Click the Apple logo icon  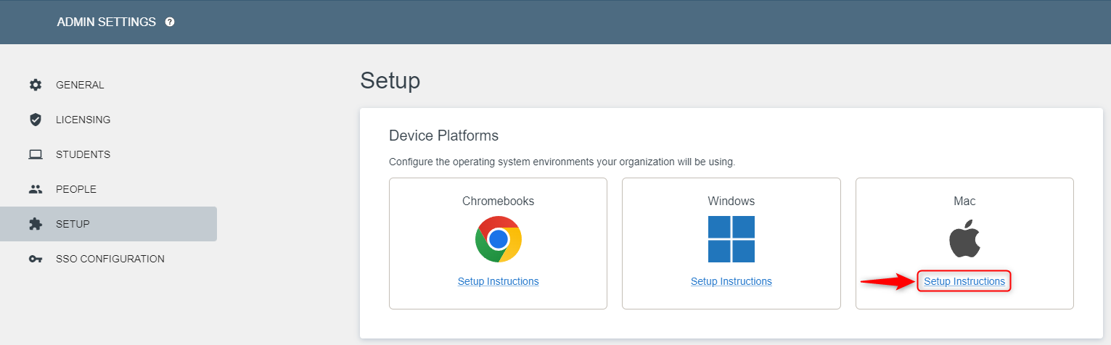pos(964,240)
